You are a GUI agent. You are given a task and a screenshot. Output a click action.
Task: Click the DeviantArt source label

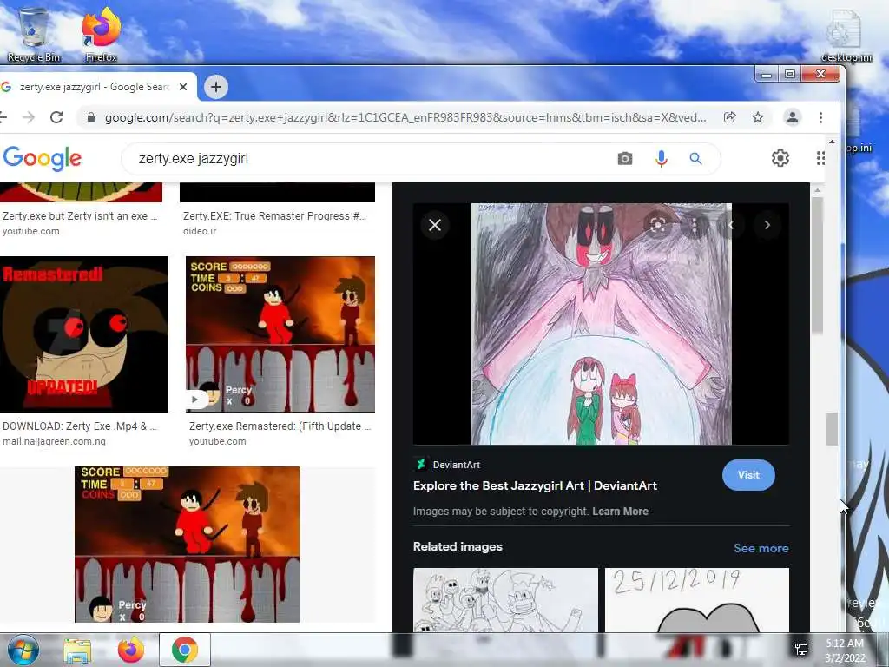pos(457,465)
